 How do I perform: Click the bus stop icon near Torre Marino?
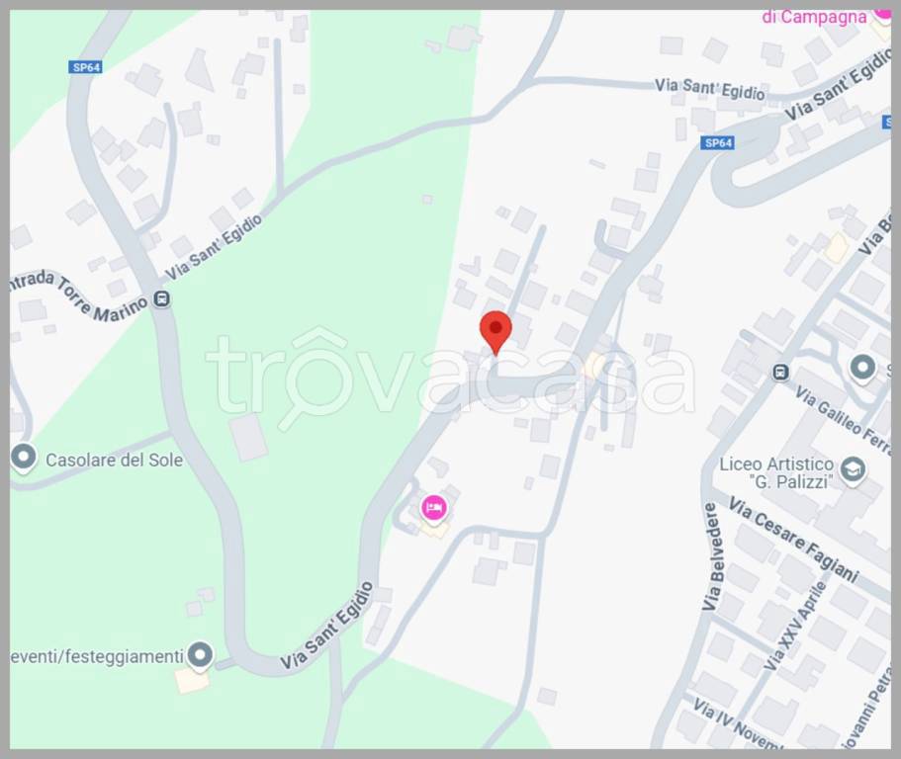162,299
